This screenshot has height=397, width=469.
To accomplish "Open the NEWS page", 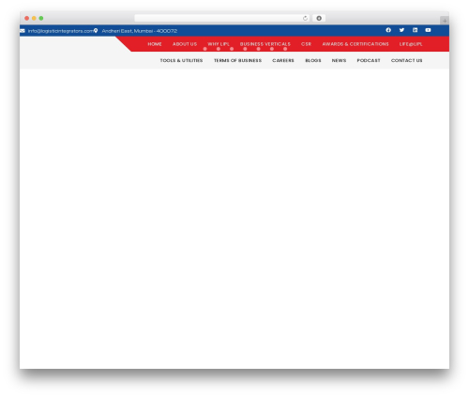I will point(339,60).
